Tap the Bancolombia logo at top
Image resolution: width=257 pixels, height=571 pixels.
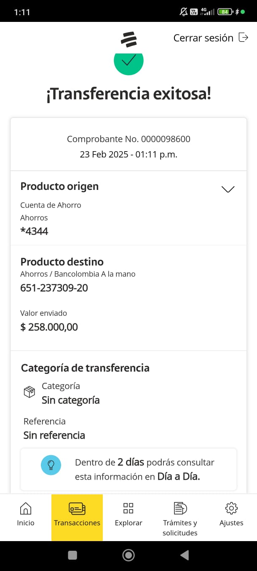click(x=128, y=39)
